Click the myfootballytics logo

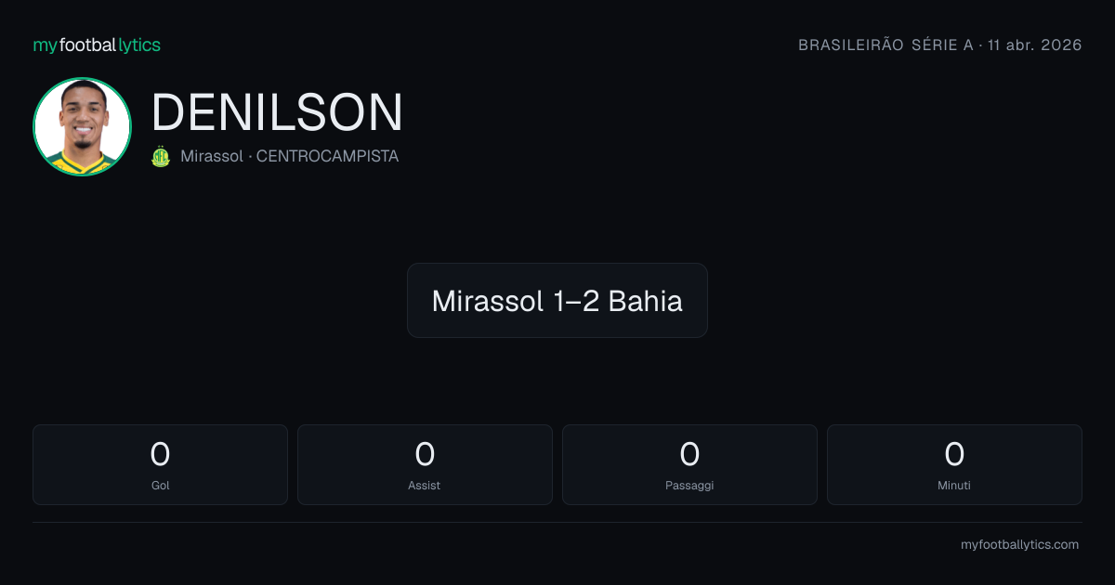click(x=97, y=45)
